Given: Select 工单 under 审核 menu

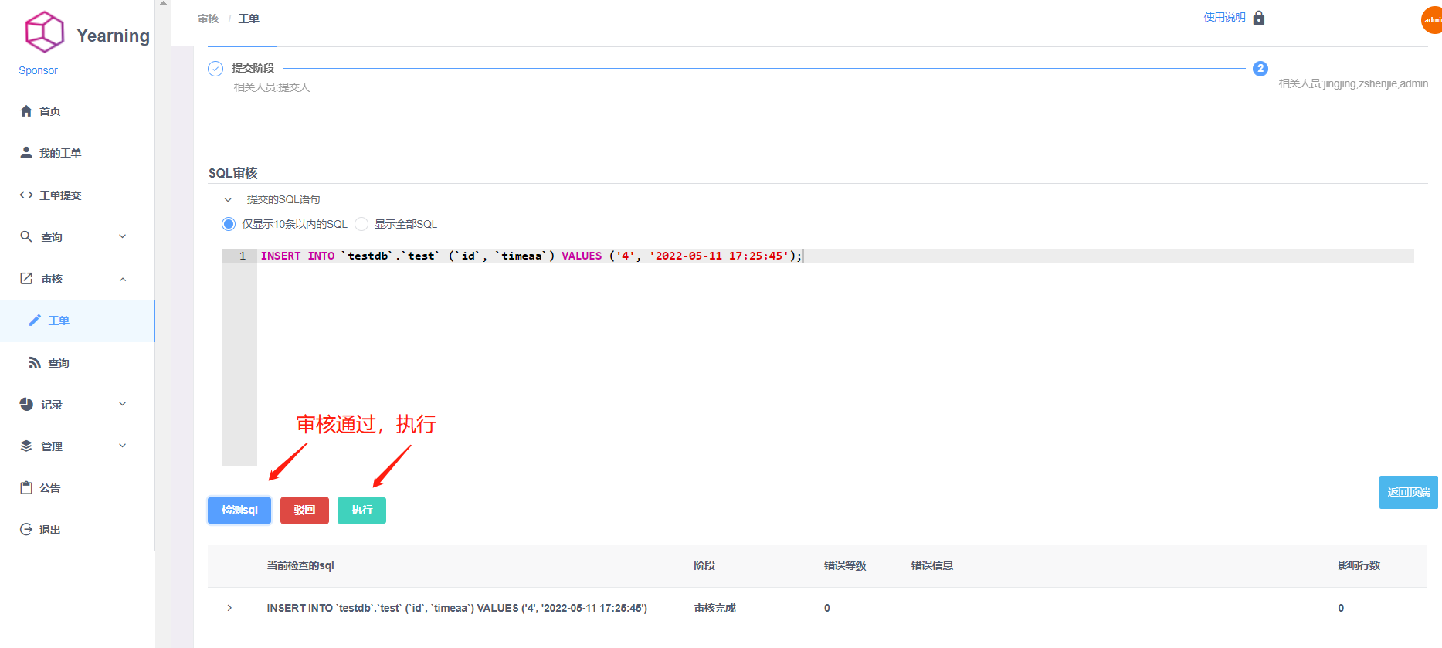Looking at the screenshot, I should (77, 321).
